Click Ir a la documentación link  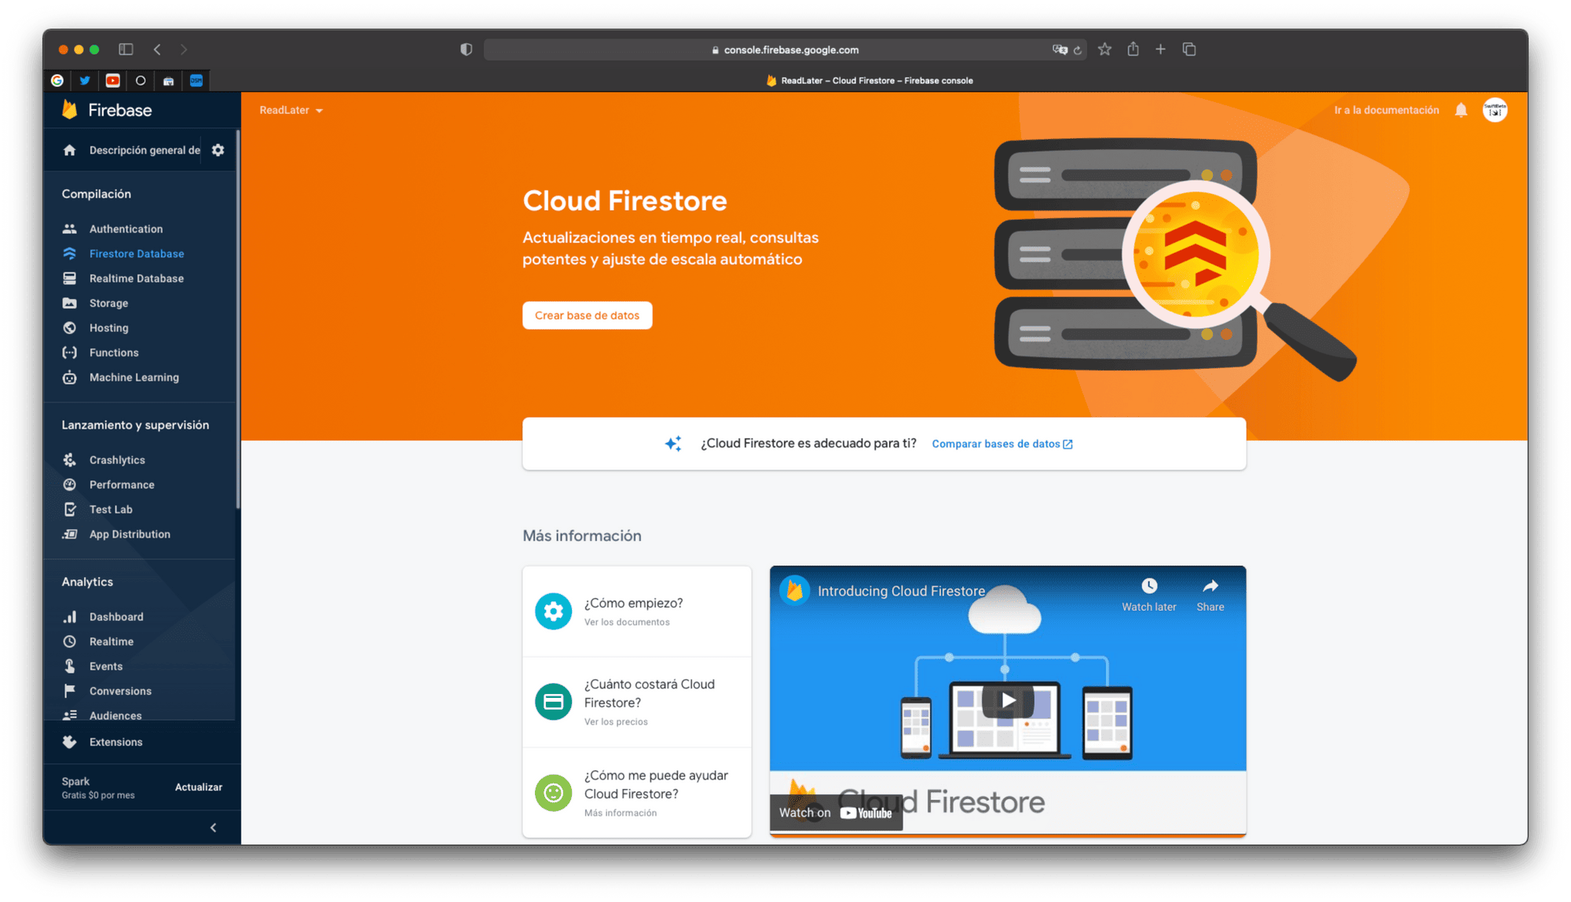point(1386,110)
